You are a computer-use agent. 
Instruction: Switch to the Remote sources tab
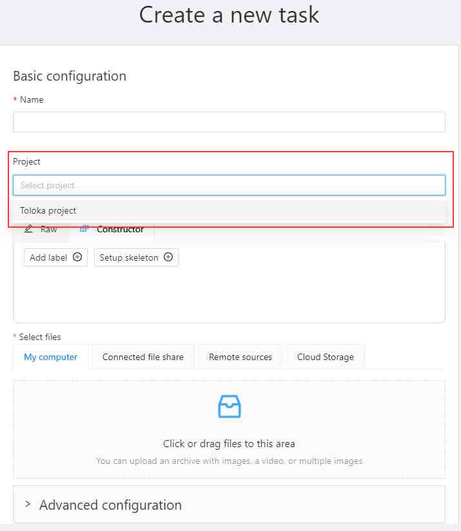pos(240,357)
